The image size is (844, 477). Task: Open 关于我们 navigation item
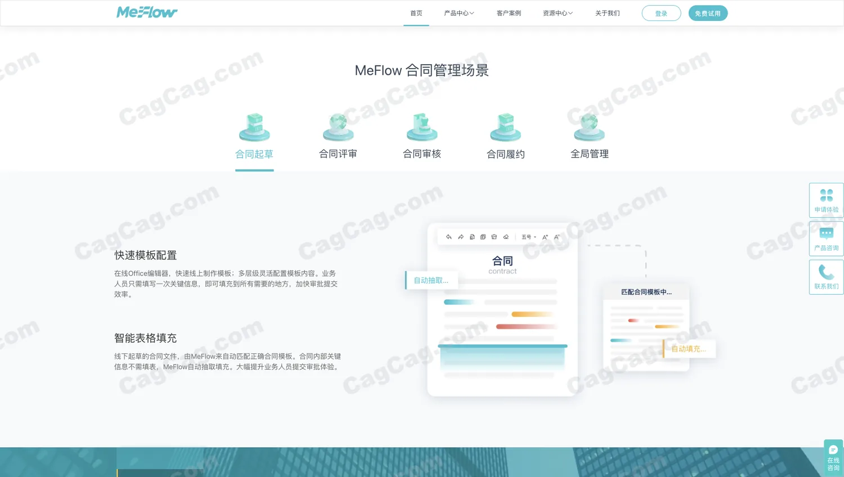click(x=608, y=13)
